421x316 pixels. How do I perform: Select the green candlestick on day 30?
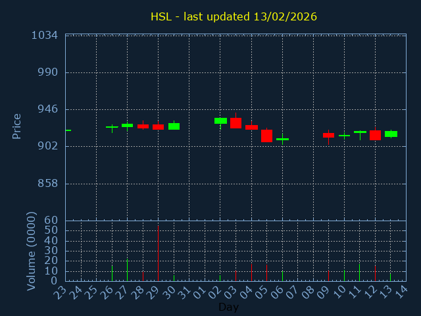174,126
